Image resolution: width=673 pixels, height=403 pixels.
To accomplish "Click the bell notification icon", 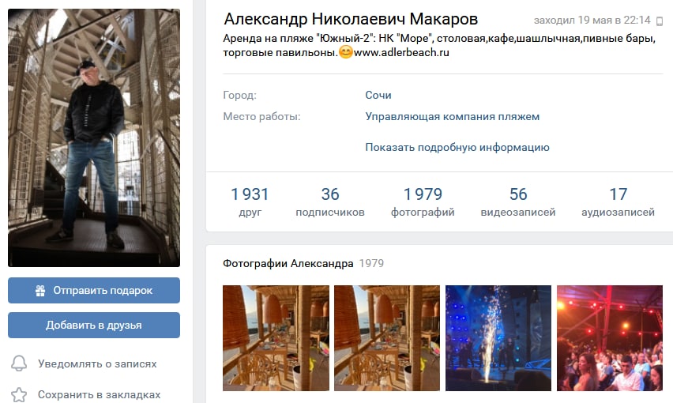I will click(x=19, y=363).
